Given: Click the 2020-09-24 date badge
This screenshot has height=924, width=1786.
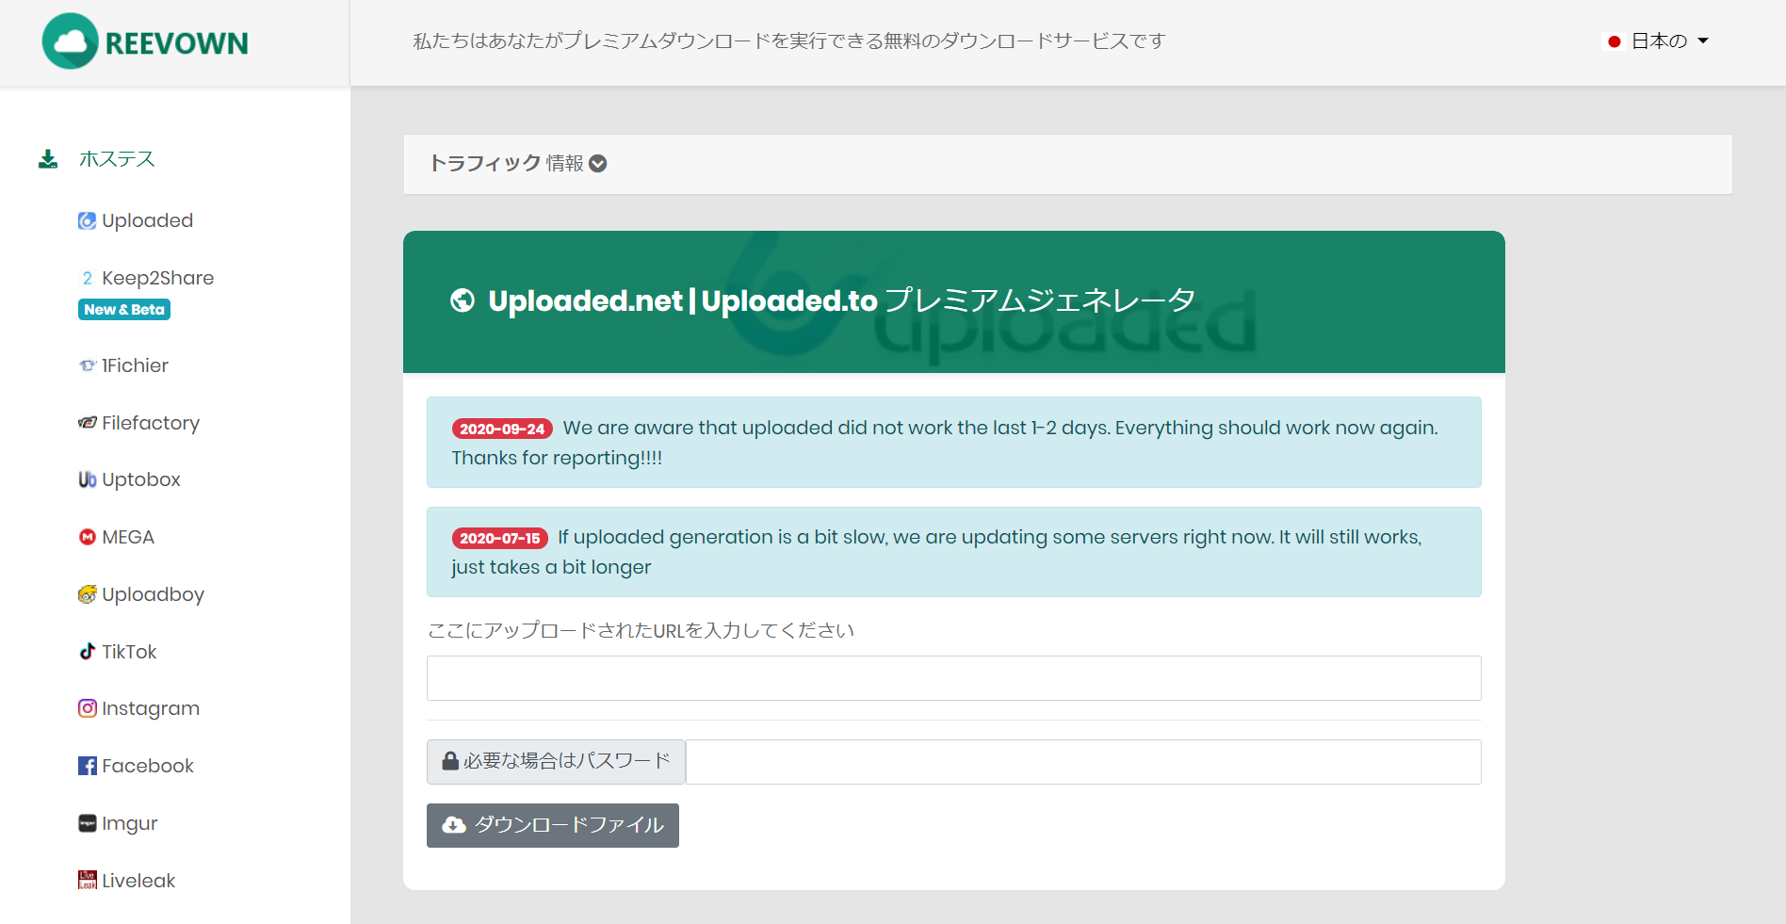Looking at the screenshot, I should pos(502,429).
